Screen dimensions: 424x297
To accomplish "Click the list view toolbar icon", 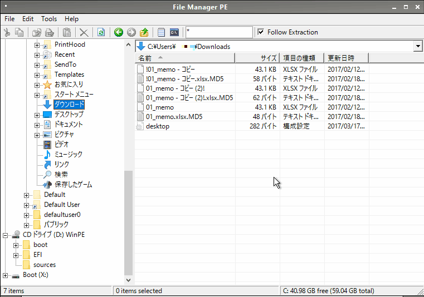I will [161, 32].
